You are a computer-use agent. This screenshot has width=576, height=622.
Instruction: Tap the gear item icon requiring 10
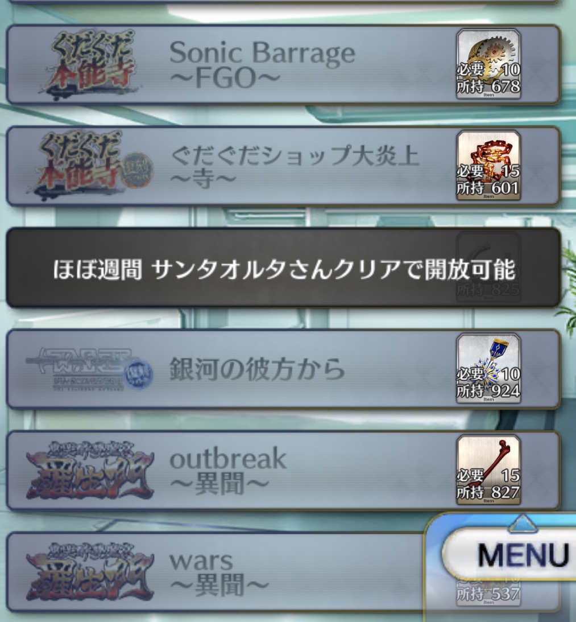click(x=488, y=64)
